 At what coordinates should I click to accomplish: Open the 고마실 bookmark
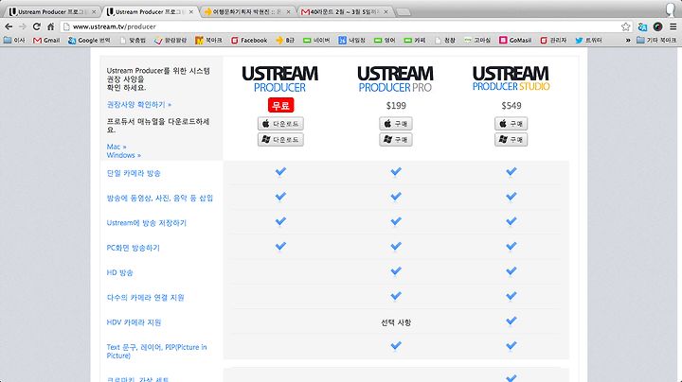point(477,40)
